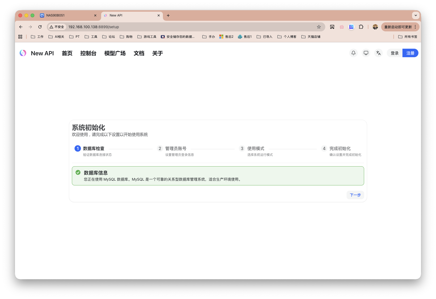This screenshot has width=436, height=299.
Task: Open the 模型广场 navigation item
Action: pyautogui.click(x=115, y=53)
